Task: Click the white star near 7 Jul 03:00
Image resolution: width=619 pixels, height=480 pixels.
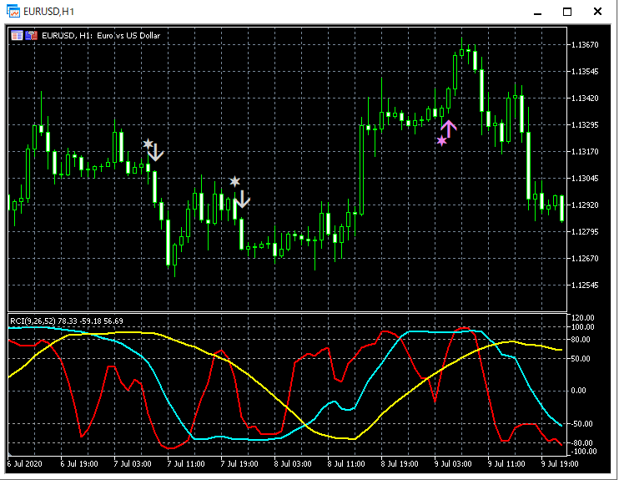Action: (x=148, y=144)
